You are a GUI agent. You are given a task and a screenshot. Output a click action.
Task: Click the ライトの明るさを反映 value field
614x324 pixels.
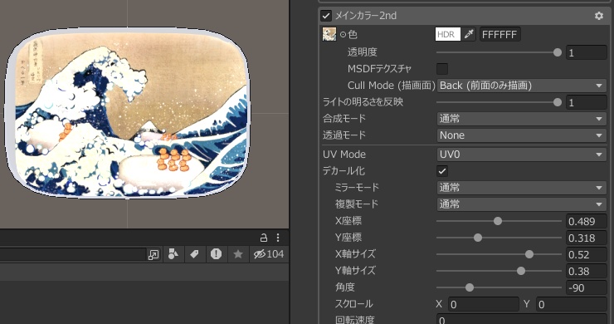587,102
